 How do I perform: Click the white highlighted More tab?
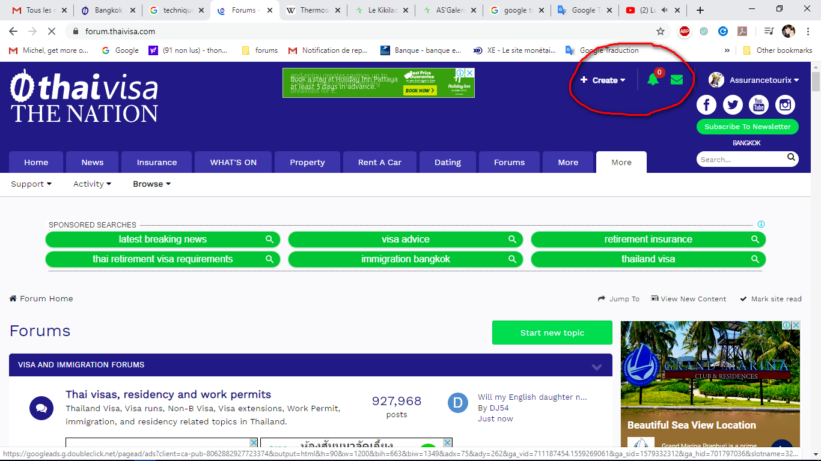(x=621, y=162)
